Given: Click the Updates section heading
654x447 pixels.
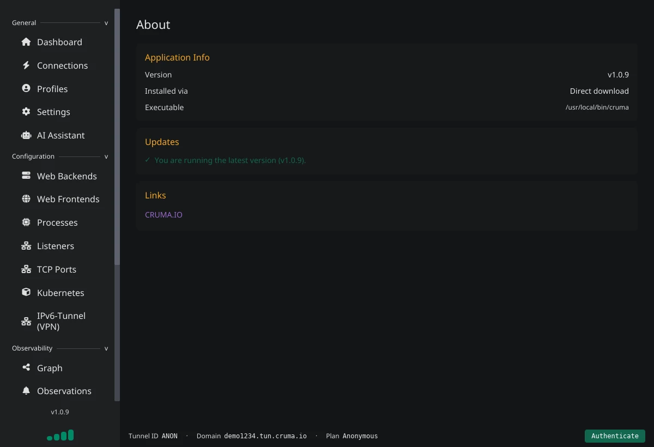Looking at the screenshot, I should (x=162, y=142).
